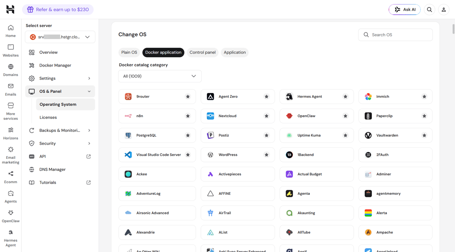The width and height of the screenshot is (455, 252).
Task: Choose the Postiz application card
Action: point(238,135)
